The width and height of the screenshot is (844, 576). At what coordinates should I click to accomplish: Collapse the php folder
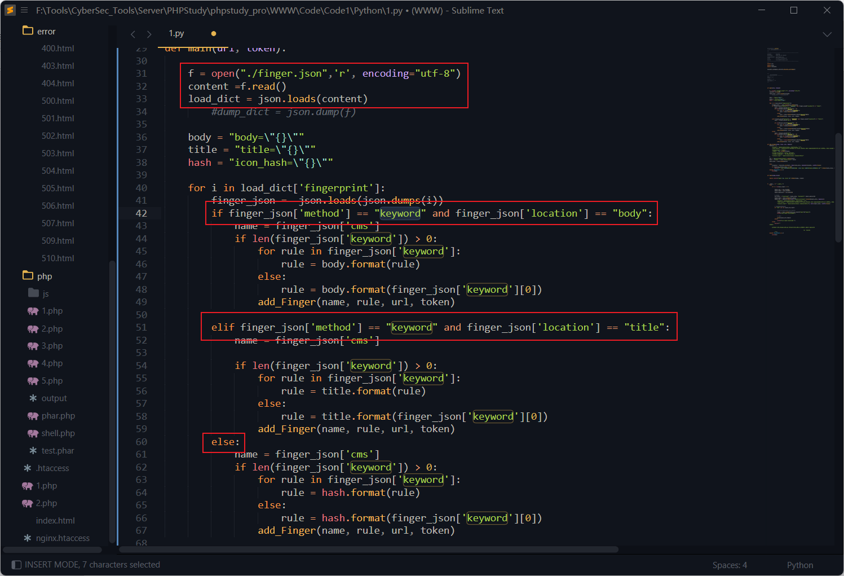(28, 276)
